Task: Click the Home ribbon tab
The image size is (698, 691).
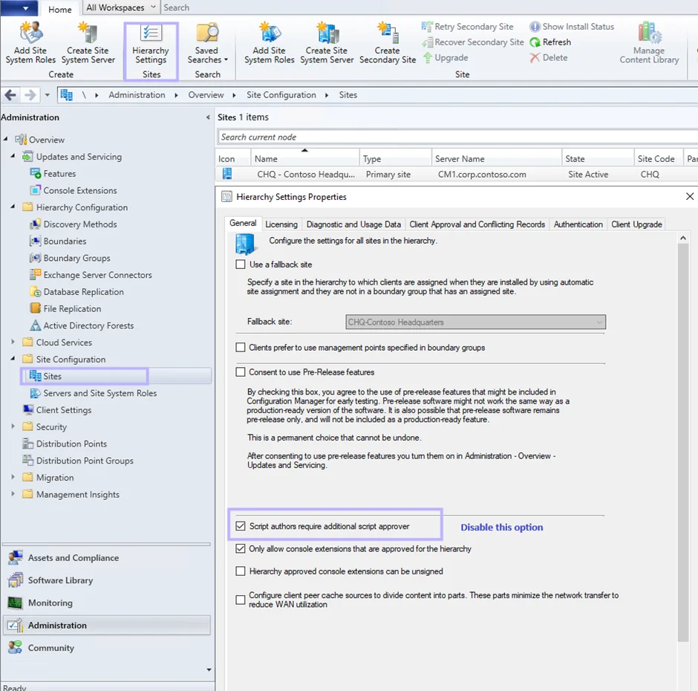Action: pos(59,10)
